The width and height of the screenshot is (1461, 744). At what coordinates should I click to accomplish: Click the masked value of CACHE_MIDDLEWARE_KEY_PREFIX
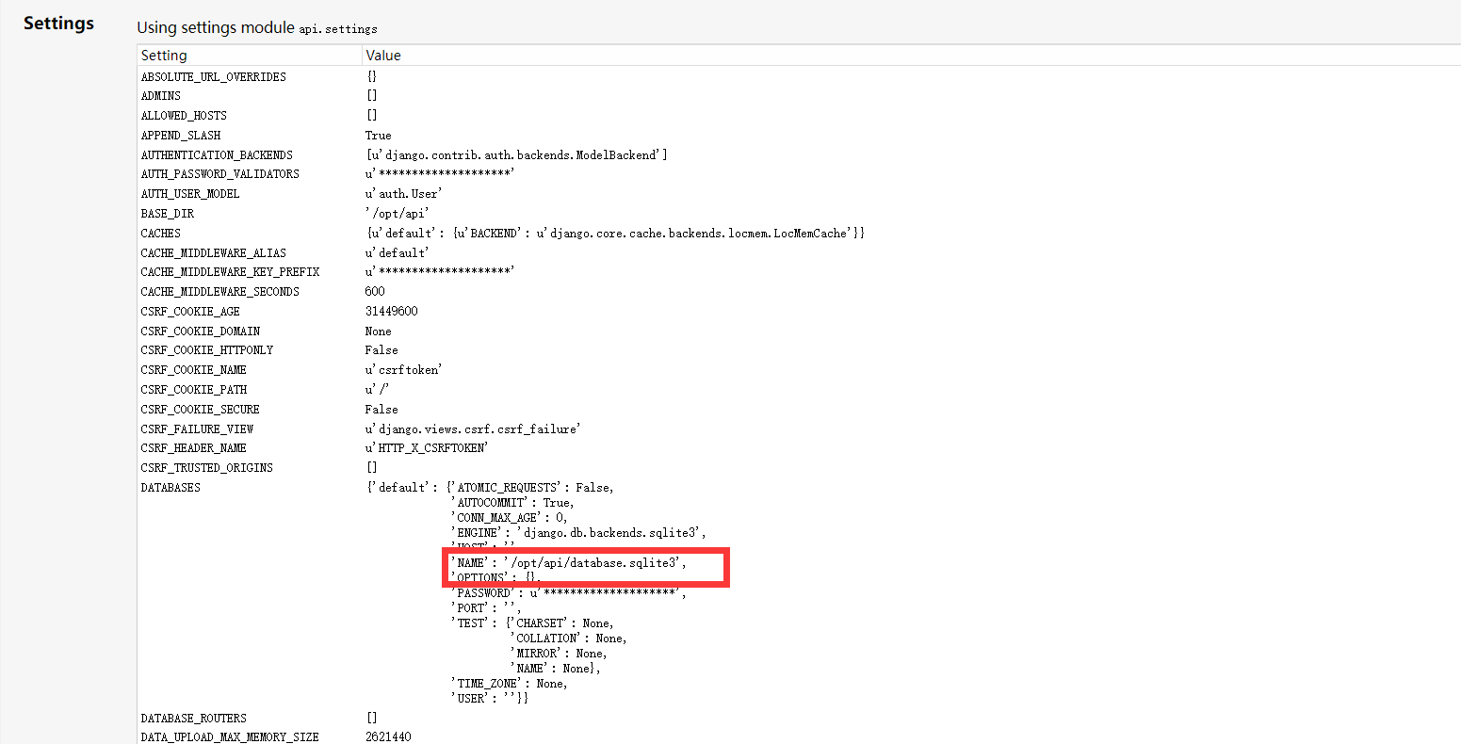coord(440,272)
